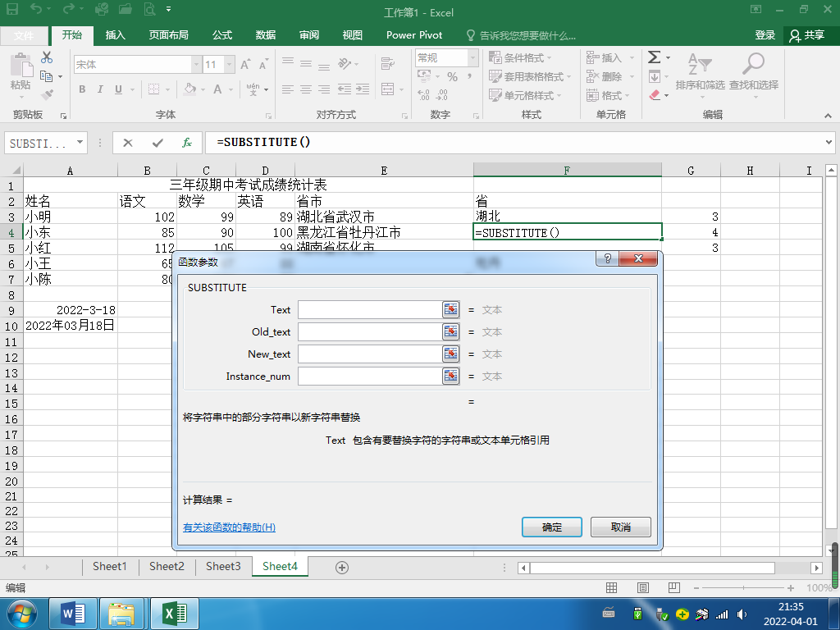Switch to the 公式 Formulas ribbon tab
The height and width of the screenshot is (630, 840).
222,35
